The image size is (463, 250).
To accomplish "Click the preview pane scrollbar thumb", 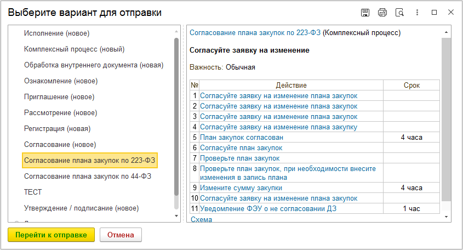I will 446,120.
